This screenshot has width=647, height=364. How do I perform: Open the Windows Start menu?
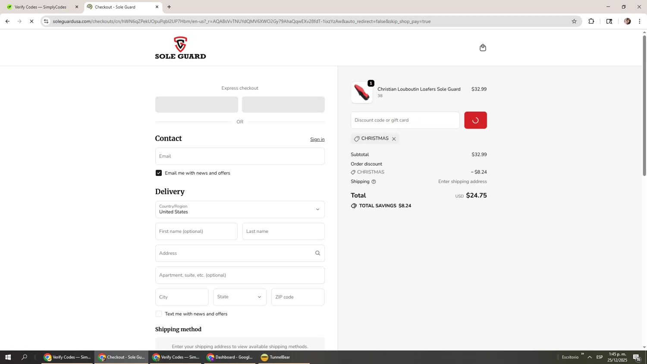7,357
